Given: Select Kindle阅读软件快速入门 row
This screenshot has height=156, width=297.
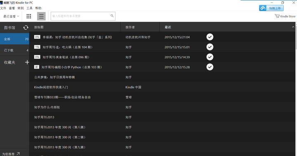Looking at the screenshot, I should click(x=162, y=87).
